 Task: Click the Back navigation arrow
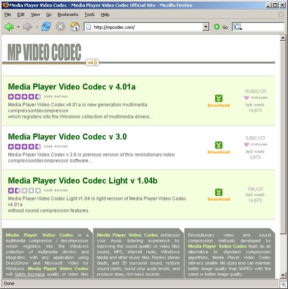pos(9,27)
